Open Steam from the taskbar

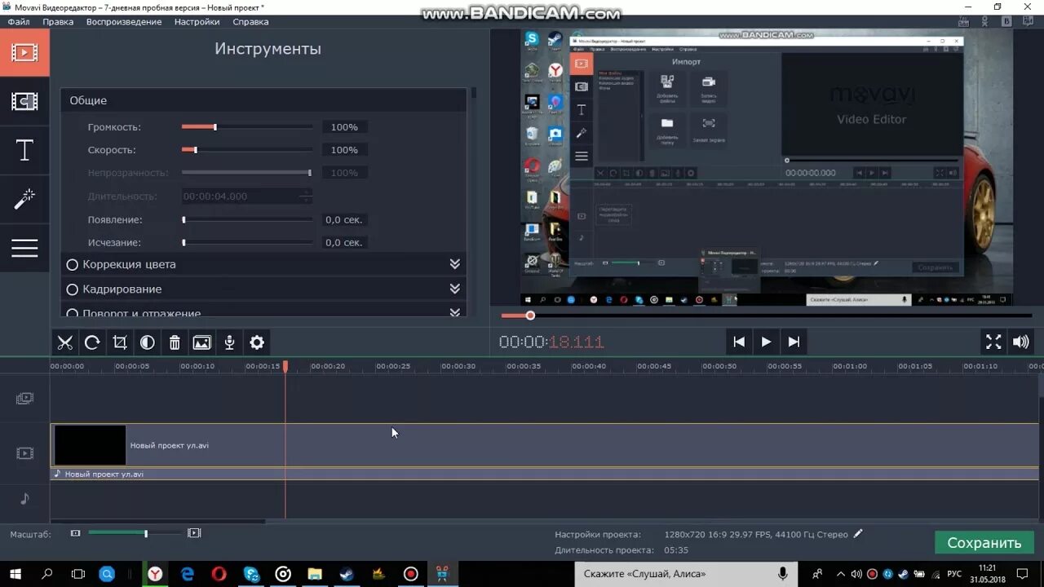coord(346,574)
